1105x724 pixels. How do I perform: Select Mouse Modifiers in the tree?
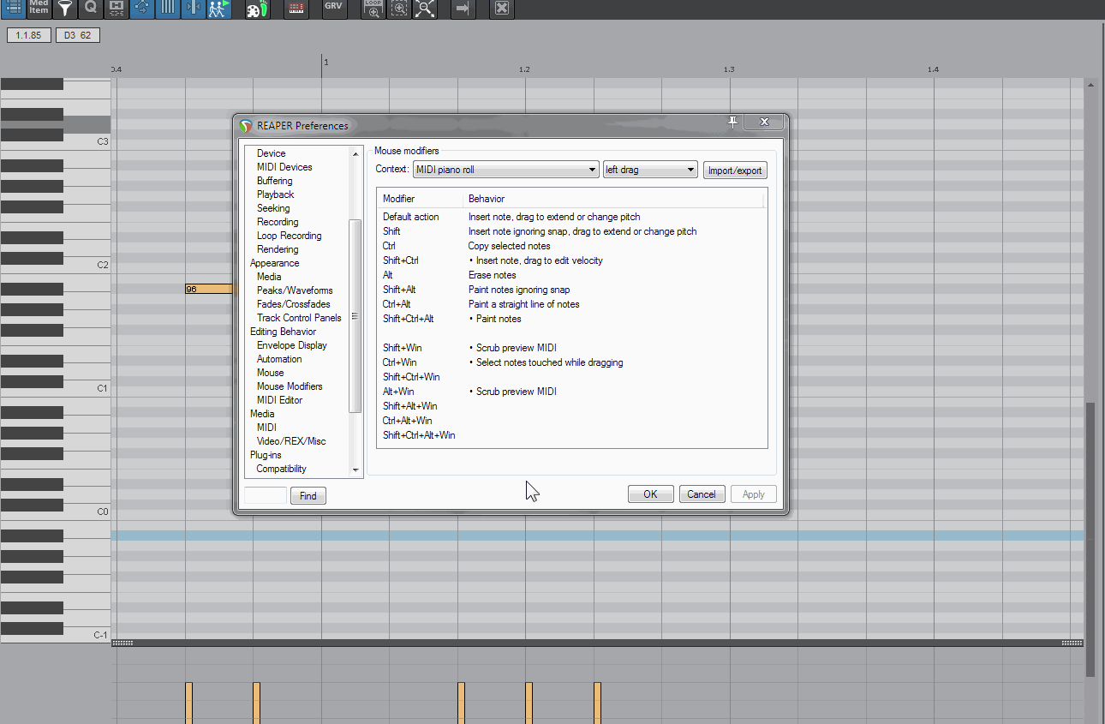click(x=290, y=386)
